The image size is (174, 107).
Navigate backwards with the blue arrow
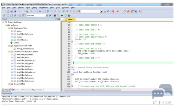click(40, 12)
